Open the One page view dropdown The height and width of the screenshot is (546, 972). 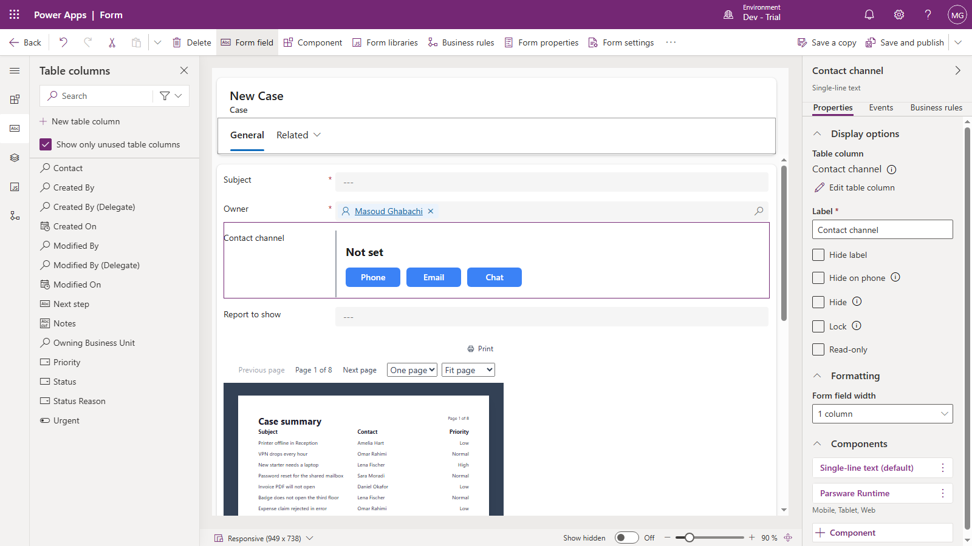(x=412, y=370)
